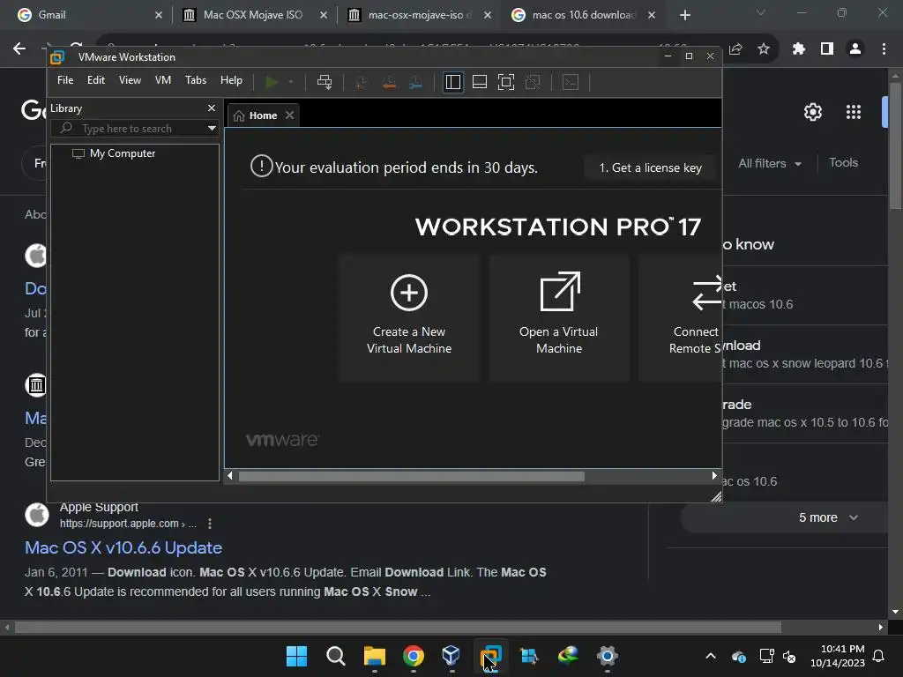Click the VMware home horizontal scrollbar thumb

[412, 476]
